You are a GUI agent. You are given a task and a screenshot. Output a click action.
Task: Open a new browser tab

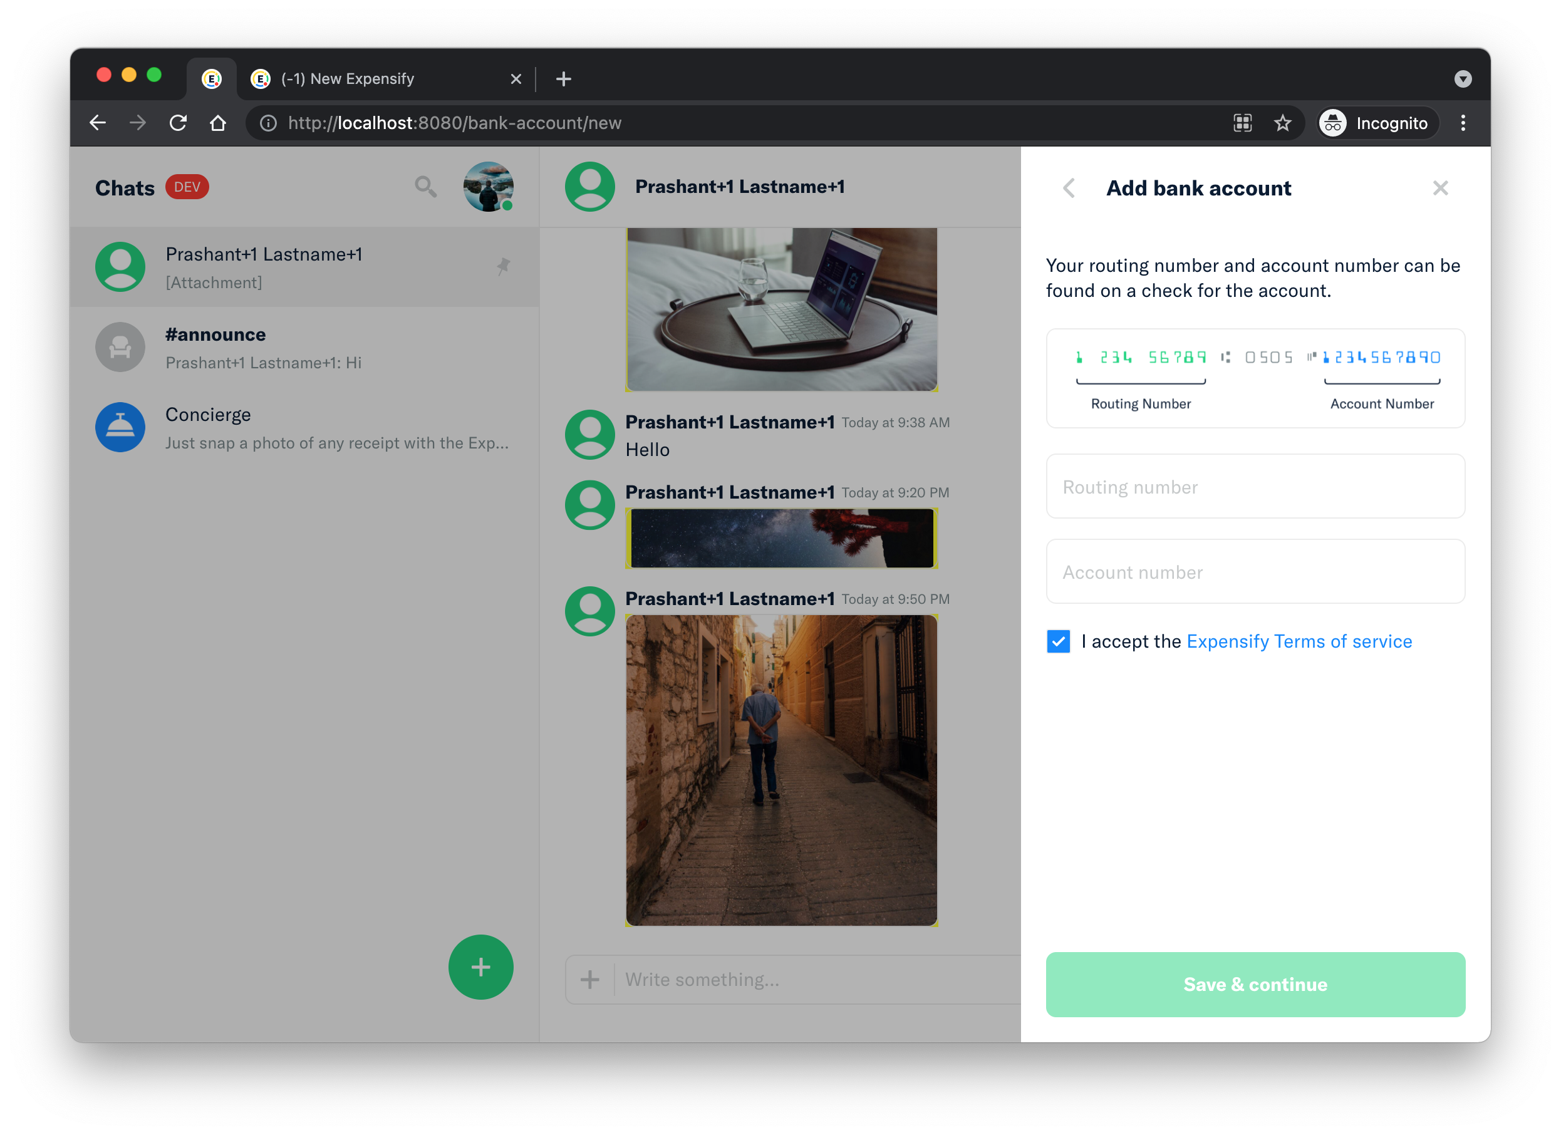(563, 79)
